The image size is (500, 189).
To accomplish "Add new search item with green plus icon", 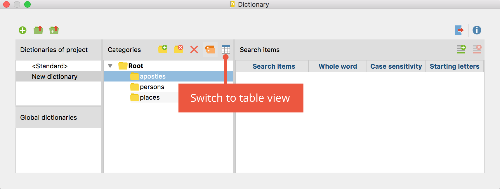I will [x=461, y=49].
